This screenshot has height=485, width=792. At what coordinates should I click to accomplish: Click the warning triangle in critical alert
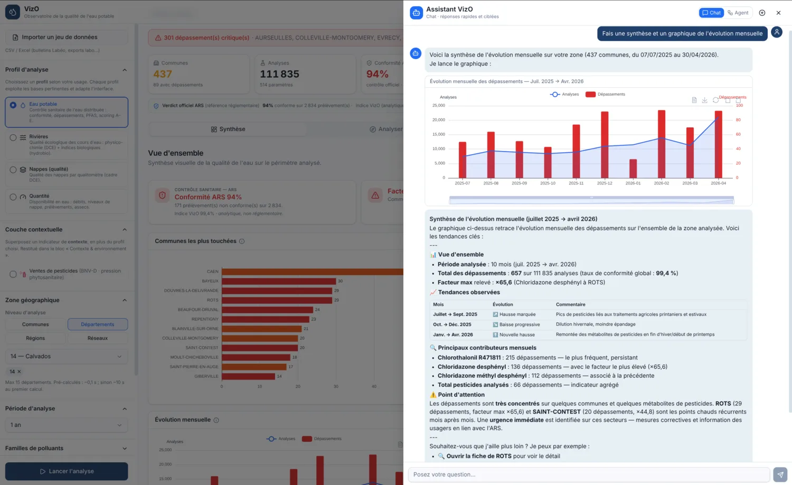pyautogui.click(x=158, y=38)
